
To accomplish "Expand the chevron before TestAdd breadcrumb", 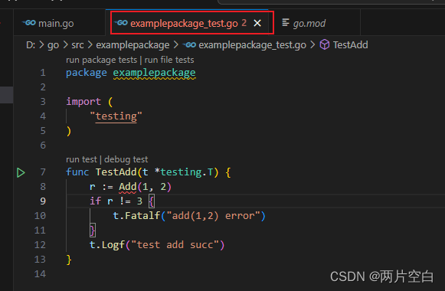I will tap(312, 45).
